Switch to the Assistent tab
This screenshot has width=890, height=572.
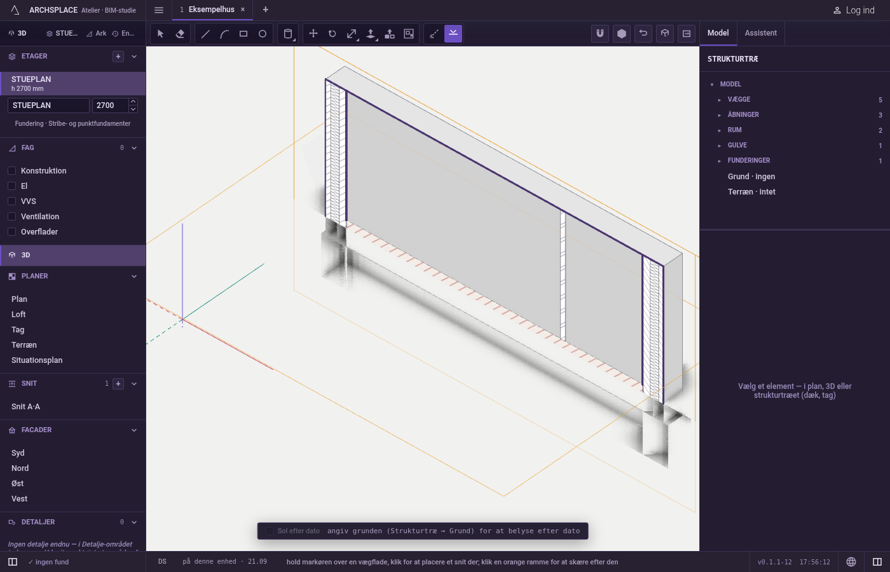pos(761,33)
